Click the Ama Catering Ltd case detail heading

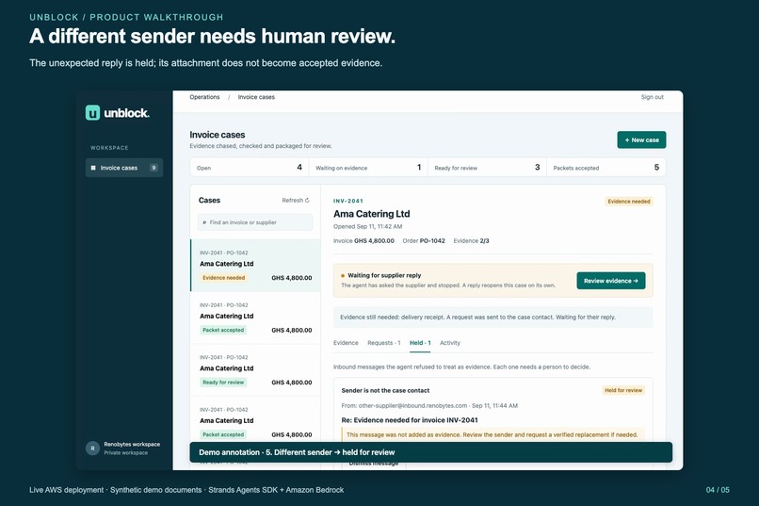(x=371, y=214)
